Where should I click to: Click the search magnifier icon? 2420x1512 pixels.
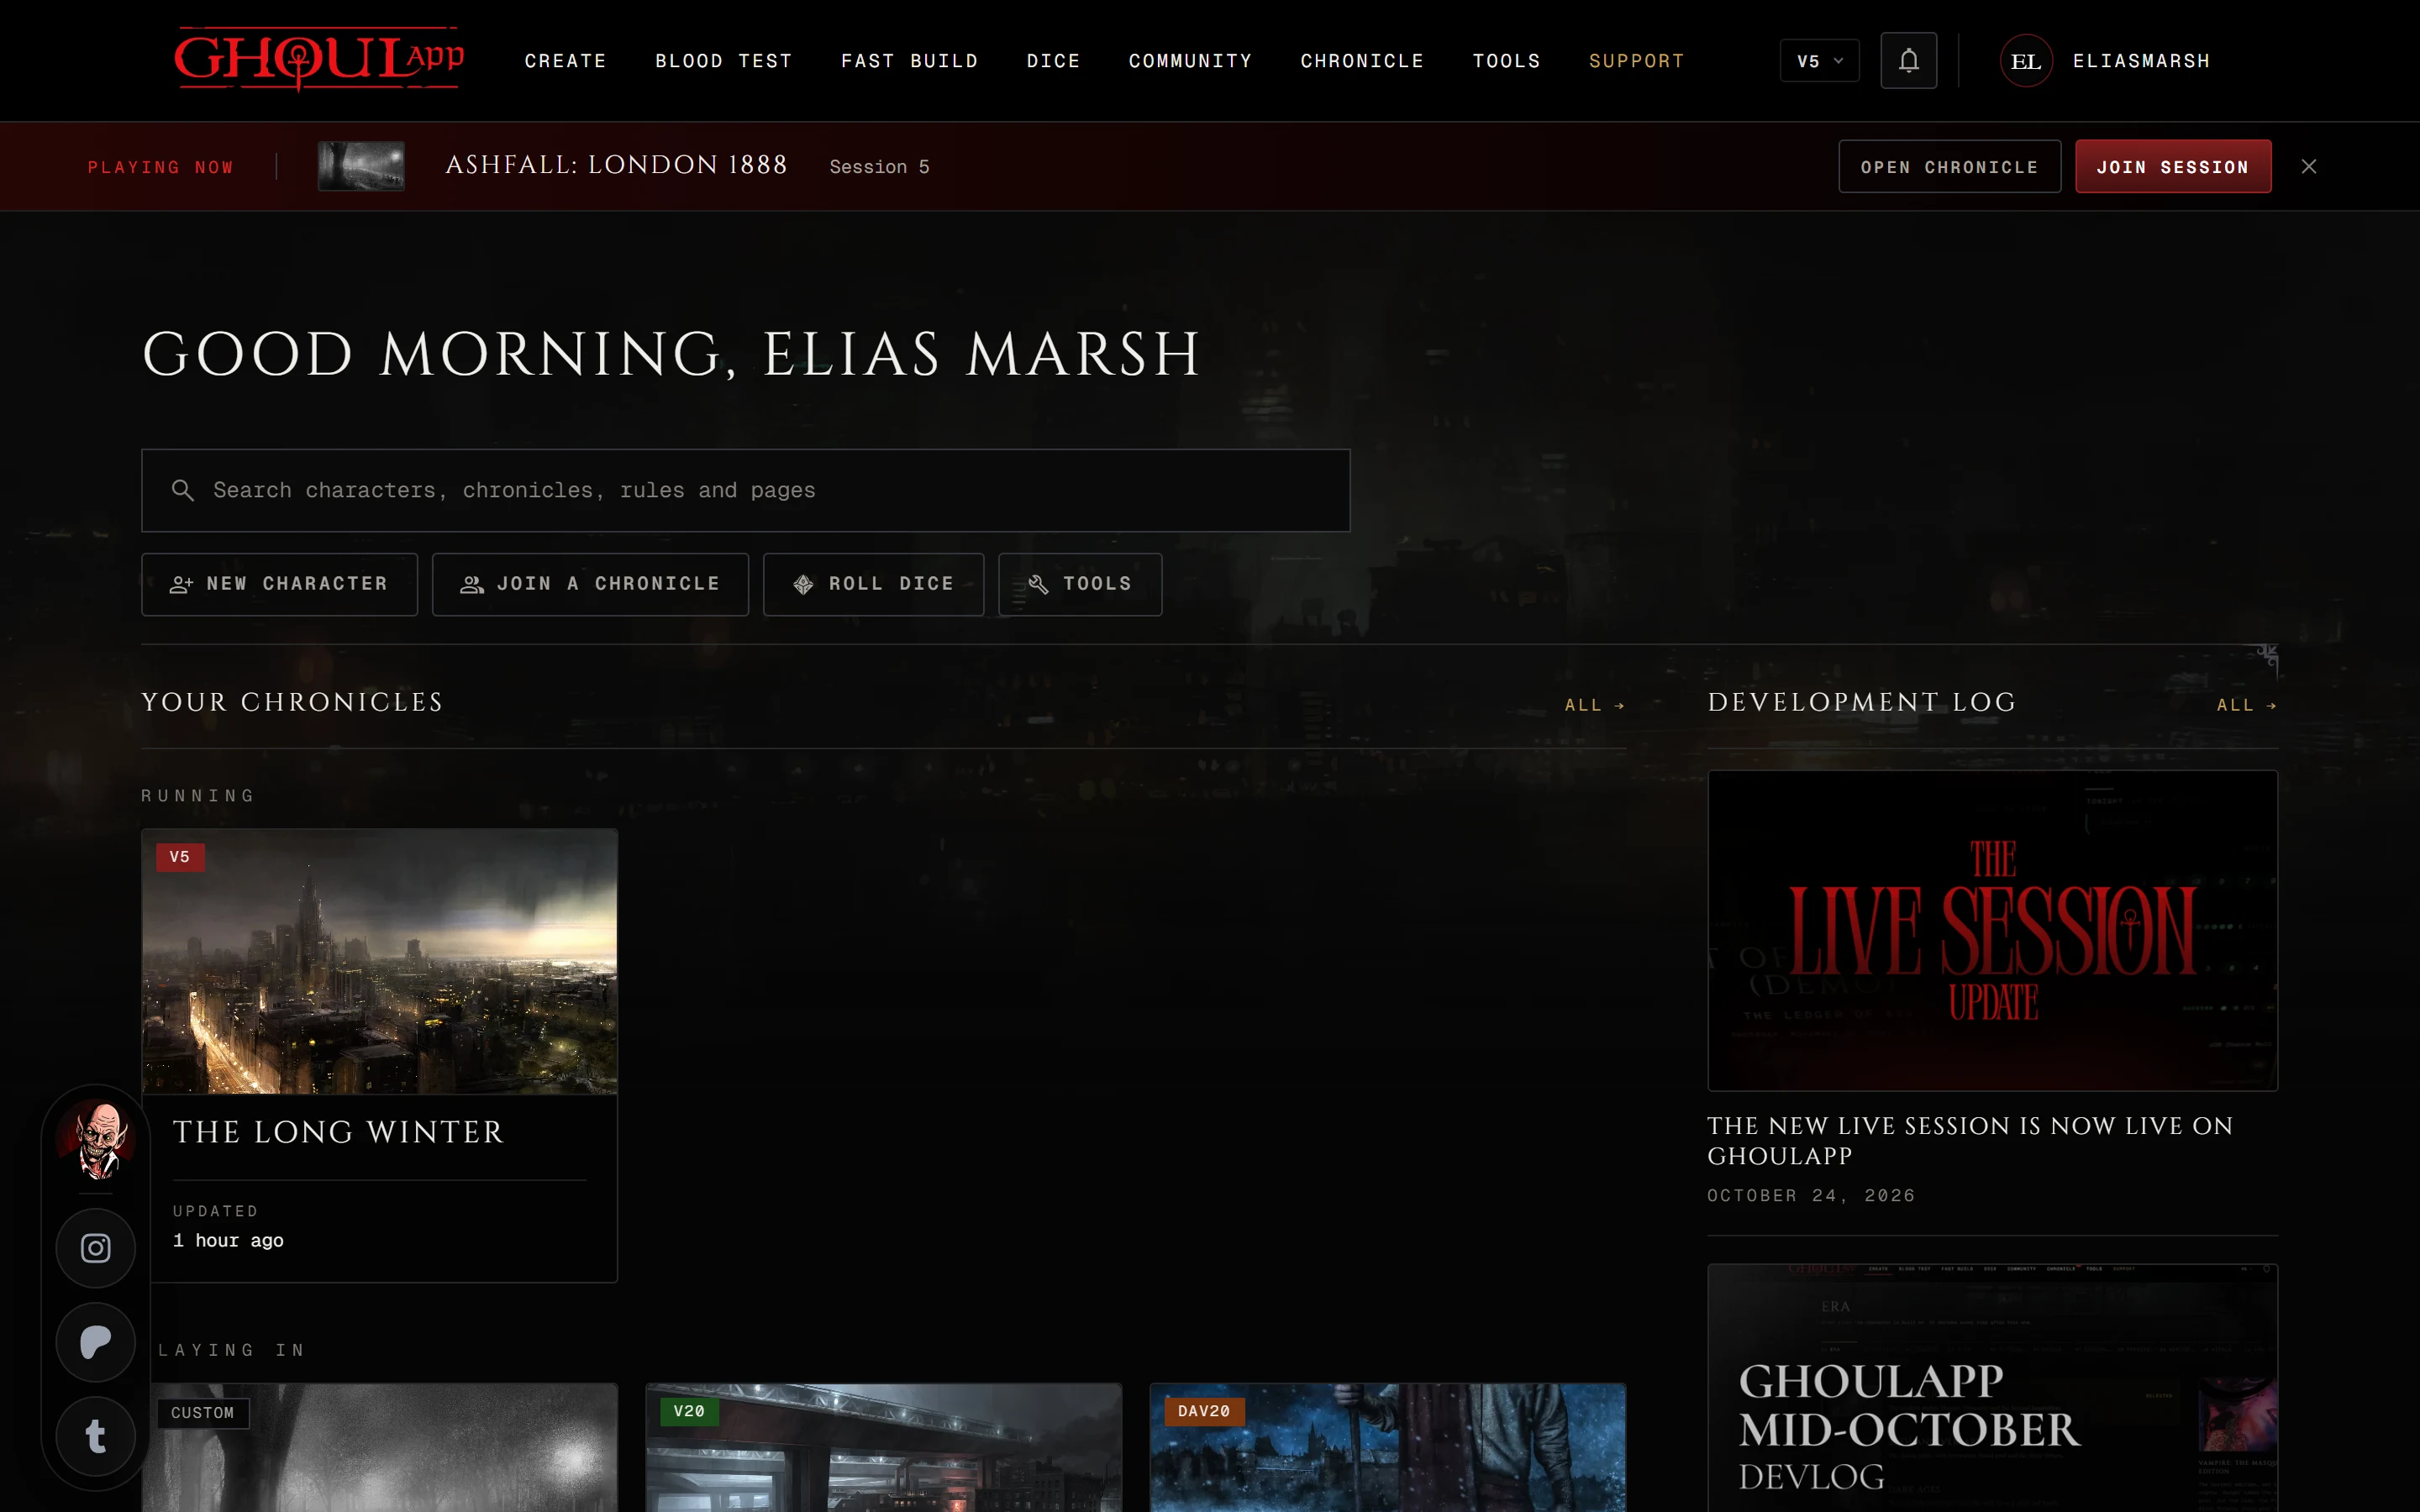click(183, 490)
